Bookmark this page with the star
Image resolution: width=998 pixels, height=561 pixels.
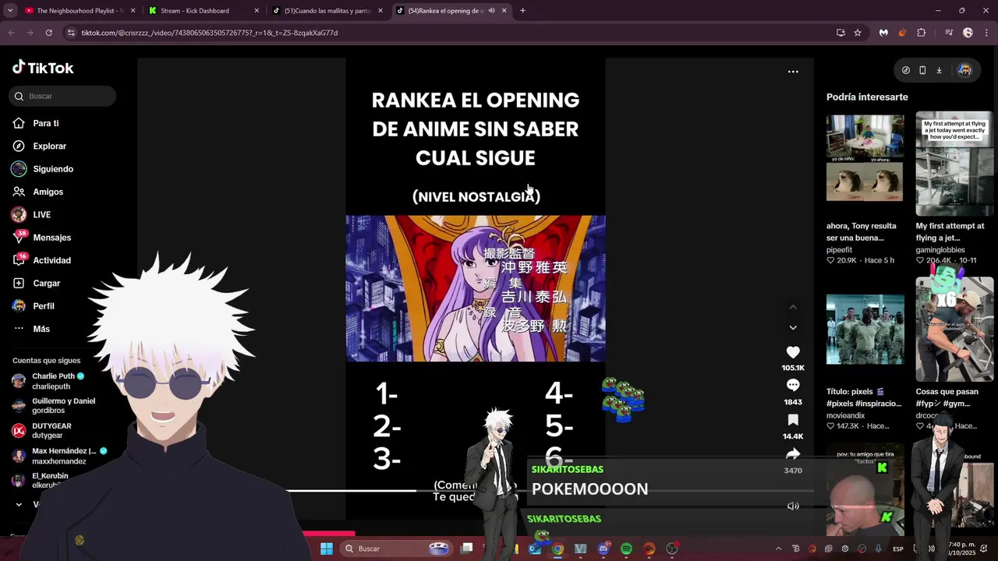(x=858, y=33)
